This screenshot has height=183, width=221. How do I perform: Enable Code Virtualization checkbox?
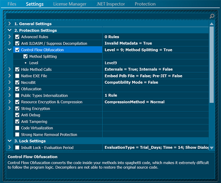coord(17,128)
